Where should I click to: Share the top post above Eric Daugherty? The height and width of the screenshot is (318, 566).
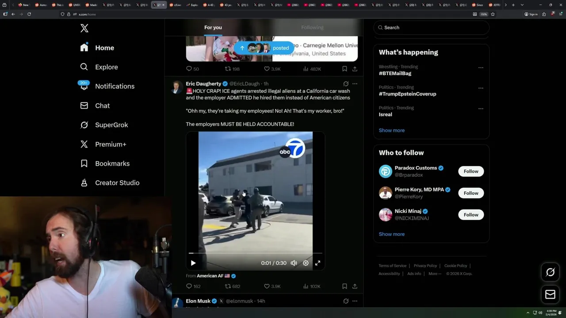355,69
